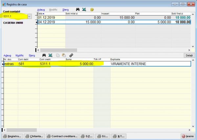Sort the register by the Data column header
Viewport: 197px width, 140px height.
[41, 14]
